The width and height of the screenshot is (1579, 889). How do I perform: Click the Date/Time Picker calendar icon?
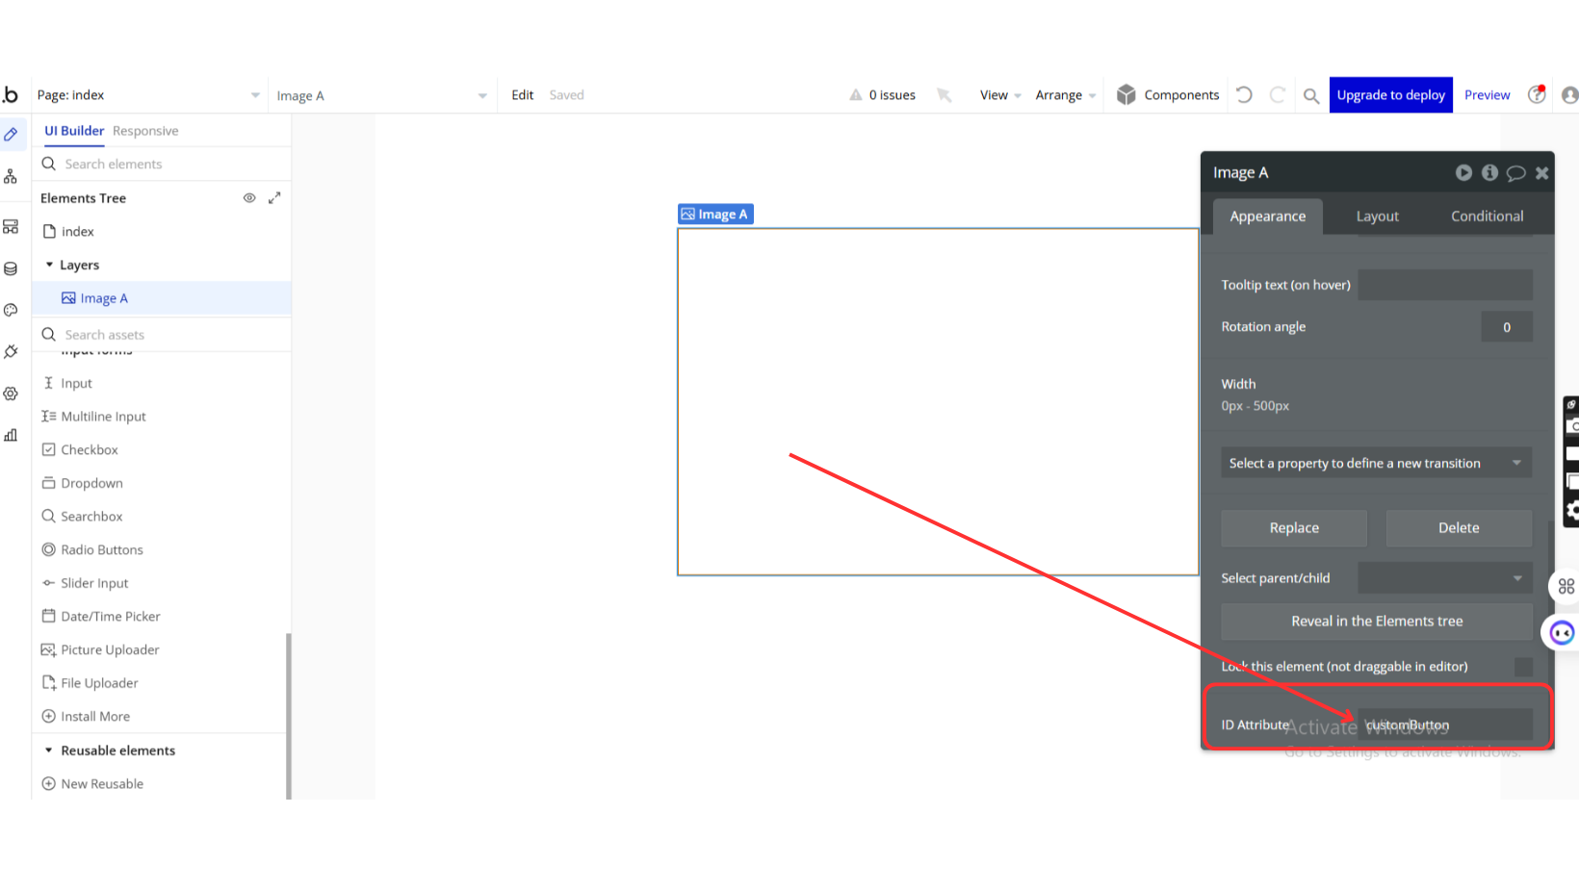(48, 616)
